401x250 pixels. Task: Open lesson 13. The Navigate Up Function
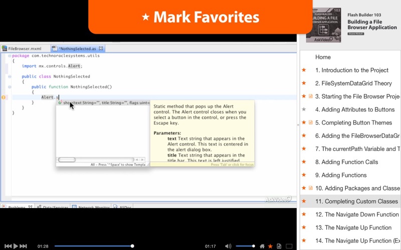tap(353, 227)
